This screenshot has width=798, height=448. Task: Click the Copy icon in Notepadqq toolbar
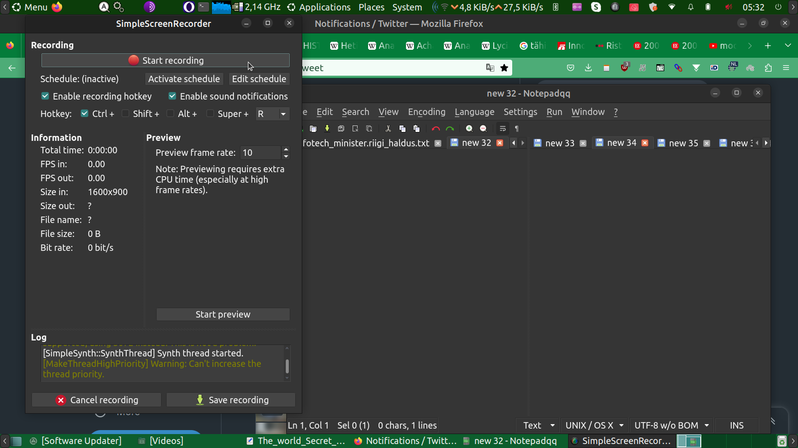coord(402,128)
